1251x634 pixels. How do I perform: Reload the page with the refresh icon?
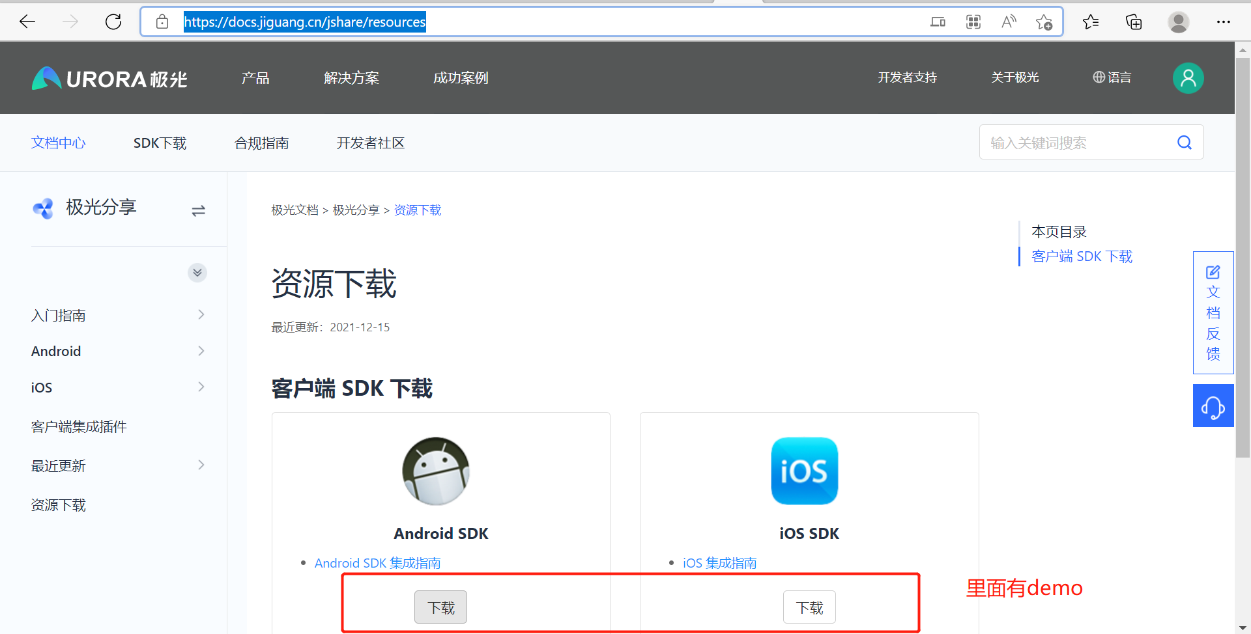(x=113, y=22)
